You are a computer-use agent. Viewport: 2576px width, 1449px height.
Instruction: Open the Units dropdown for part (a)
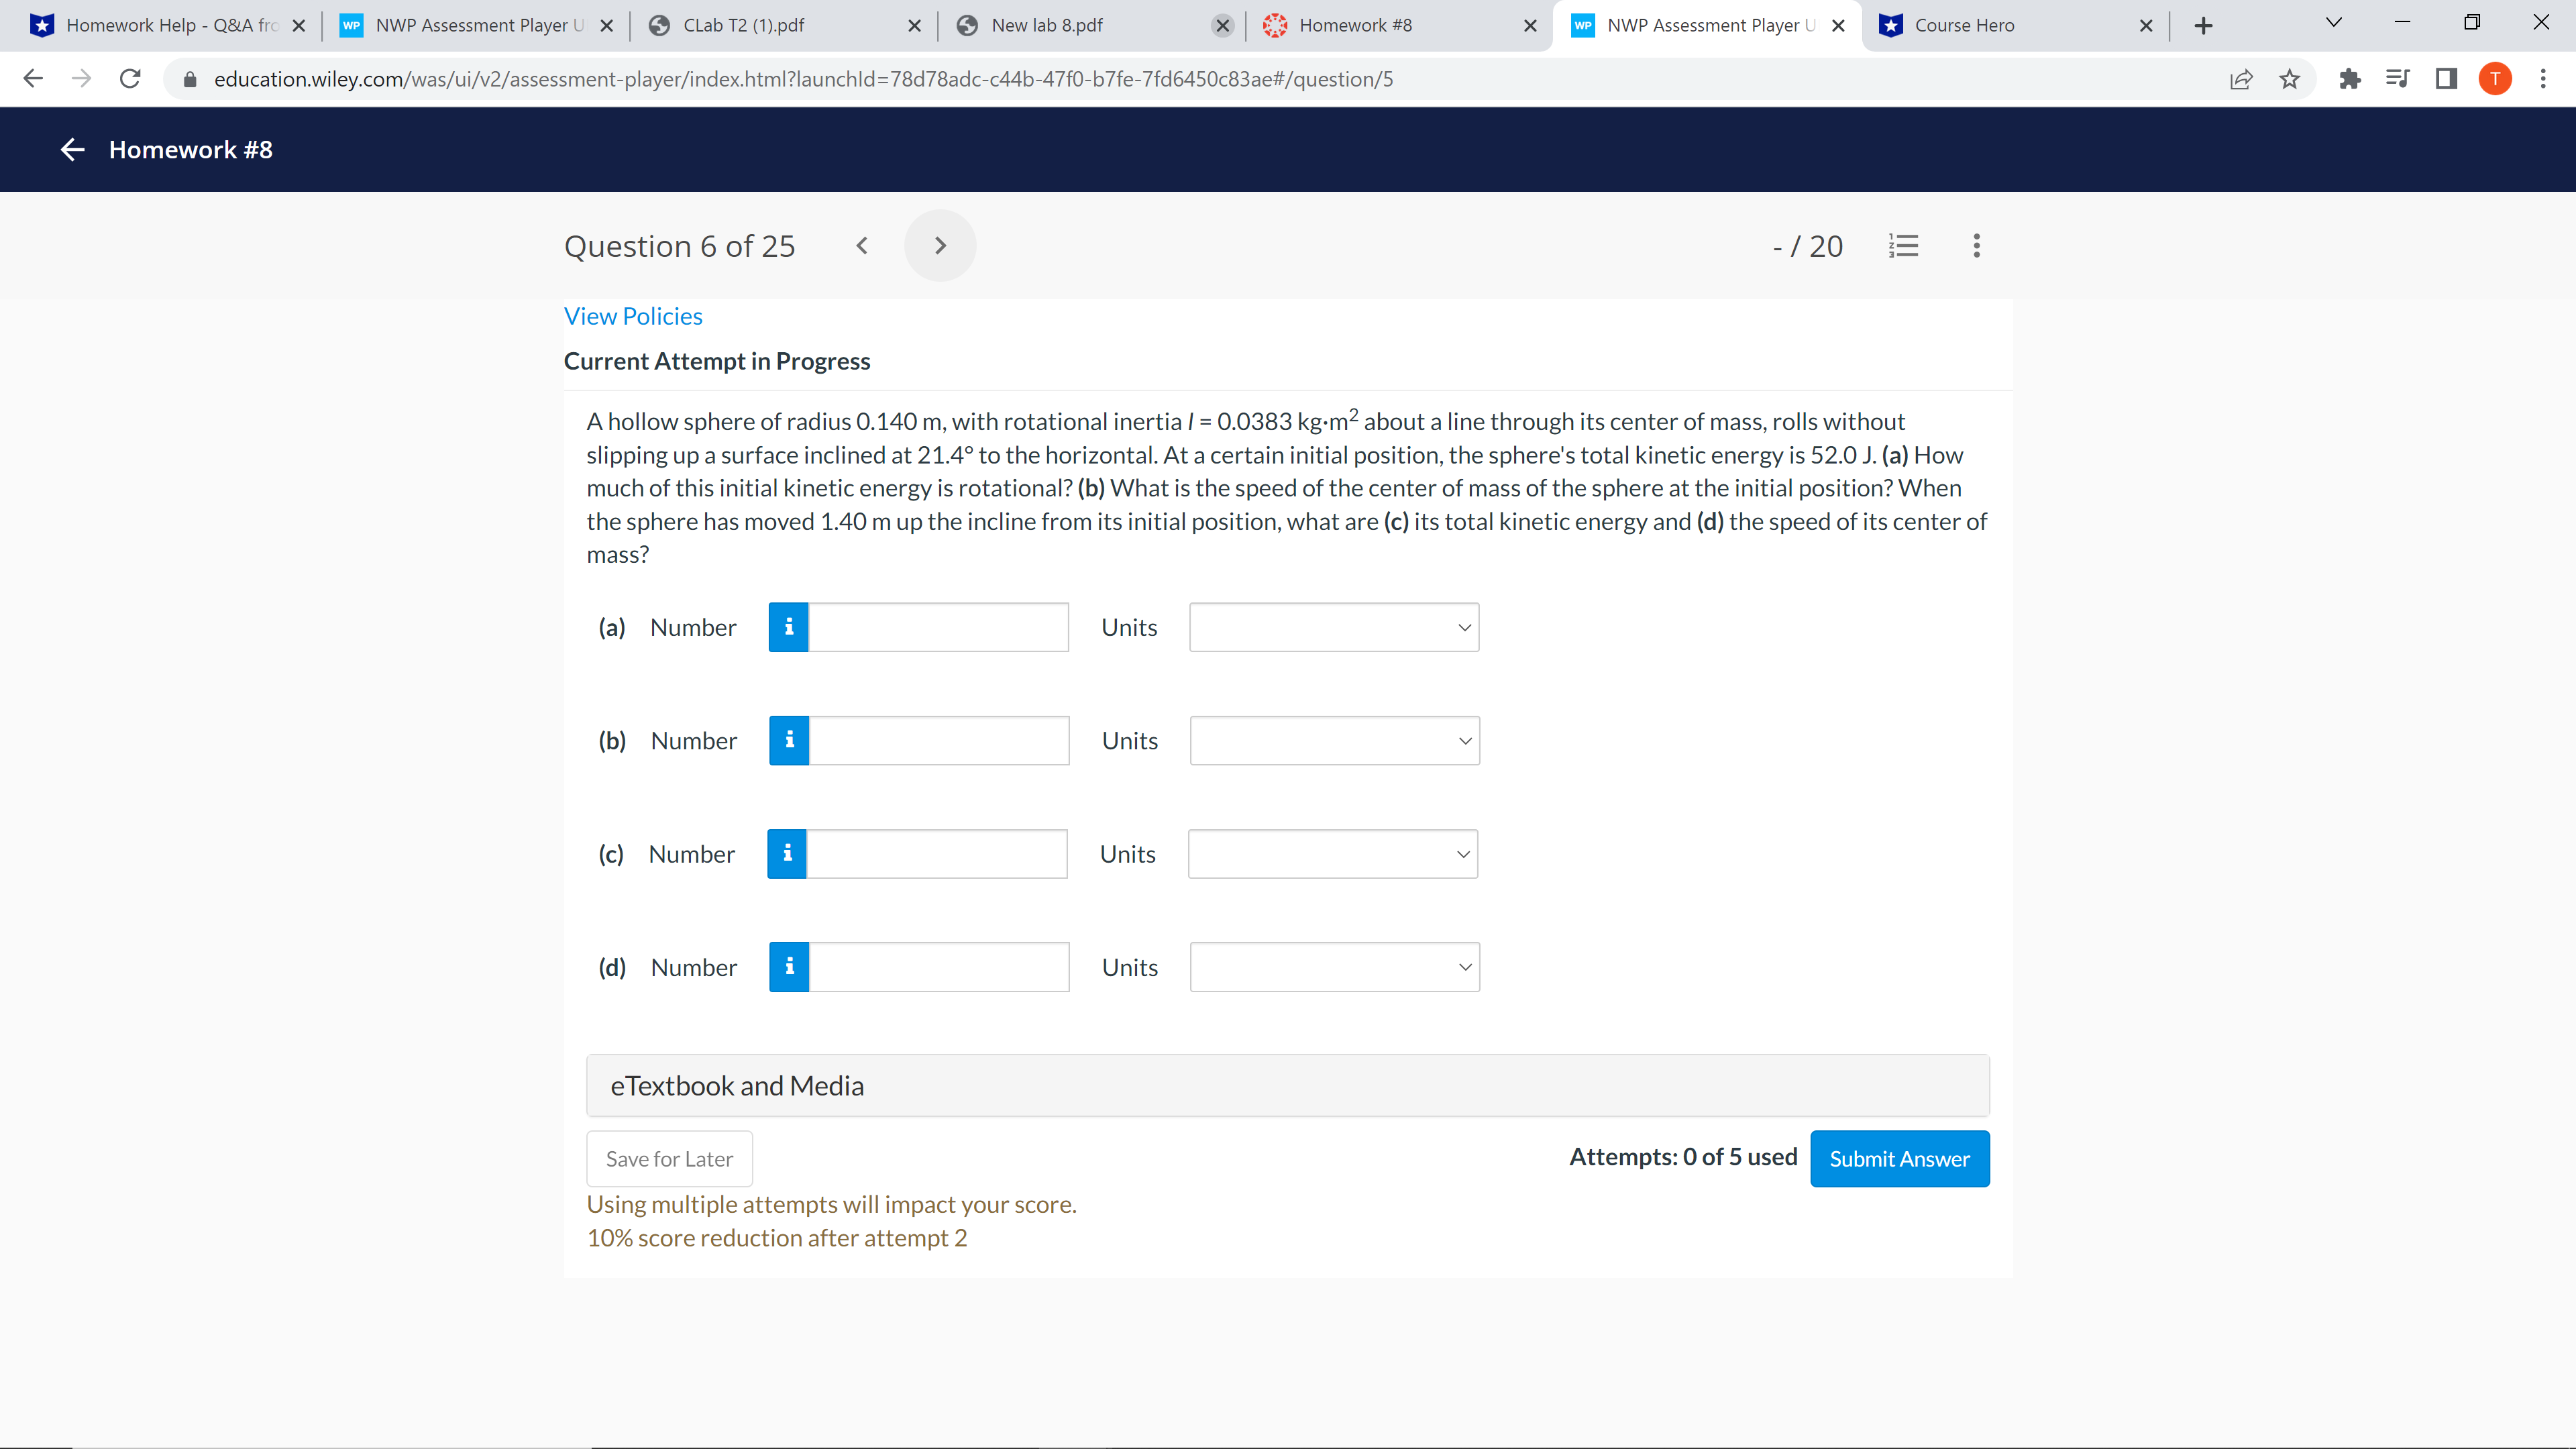tap(1334, 627)
